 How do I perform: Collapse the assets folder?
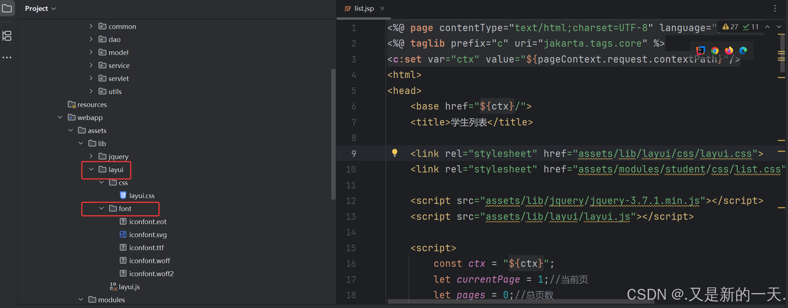71,130
